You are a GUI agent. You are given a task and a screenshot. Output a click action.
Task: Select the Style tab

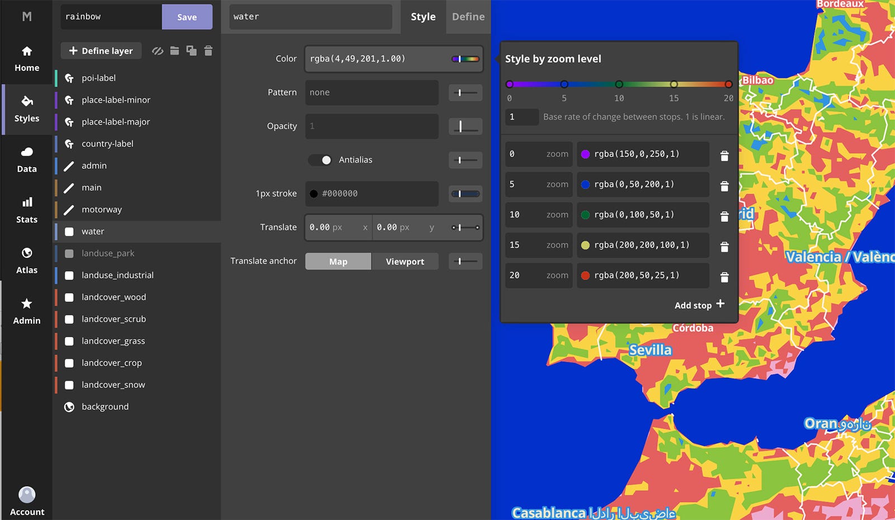(423, 17)
